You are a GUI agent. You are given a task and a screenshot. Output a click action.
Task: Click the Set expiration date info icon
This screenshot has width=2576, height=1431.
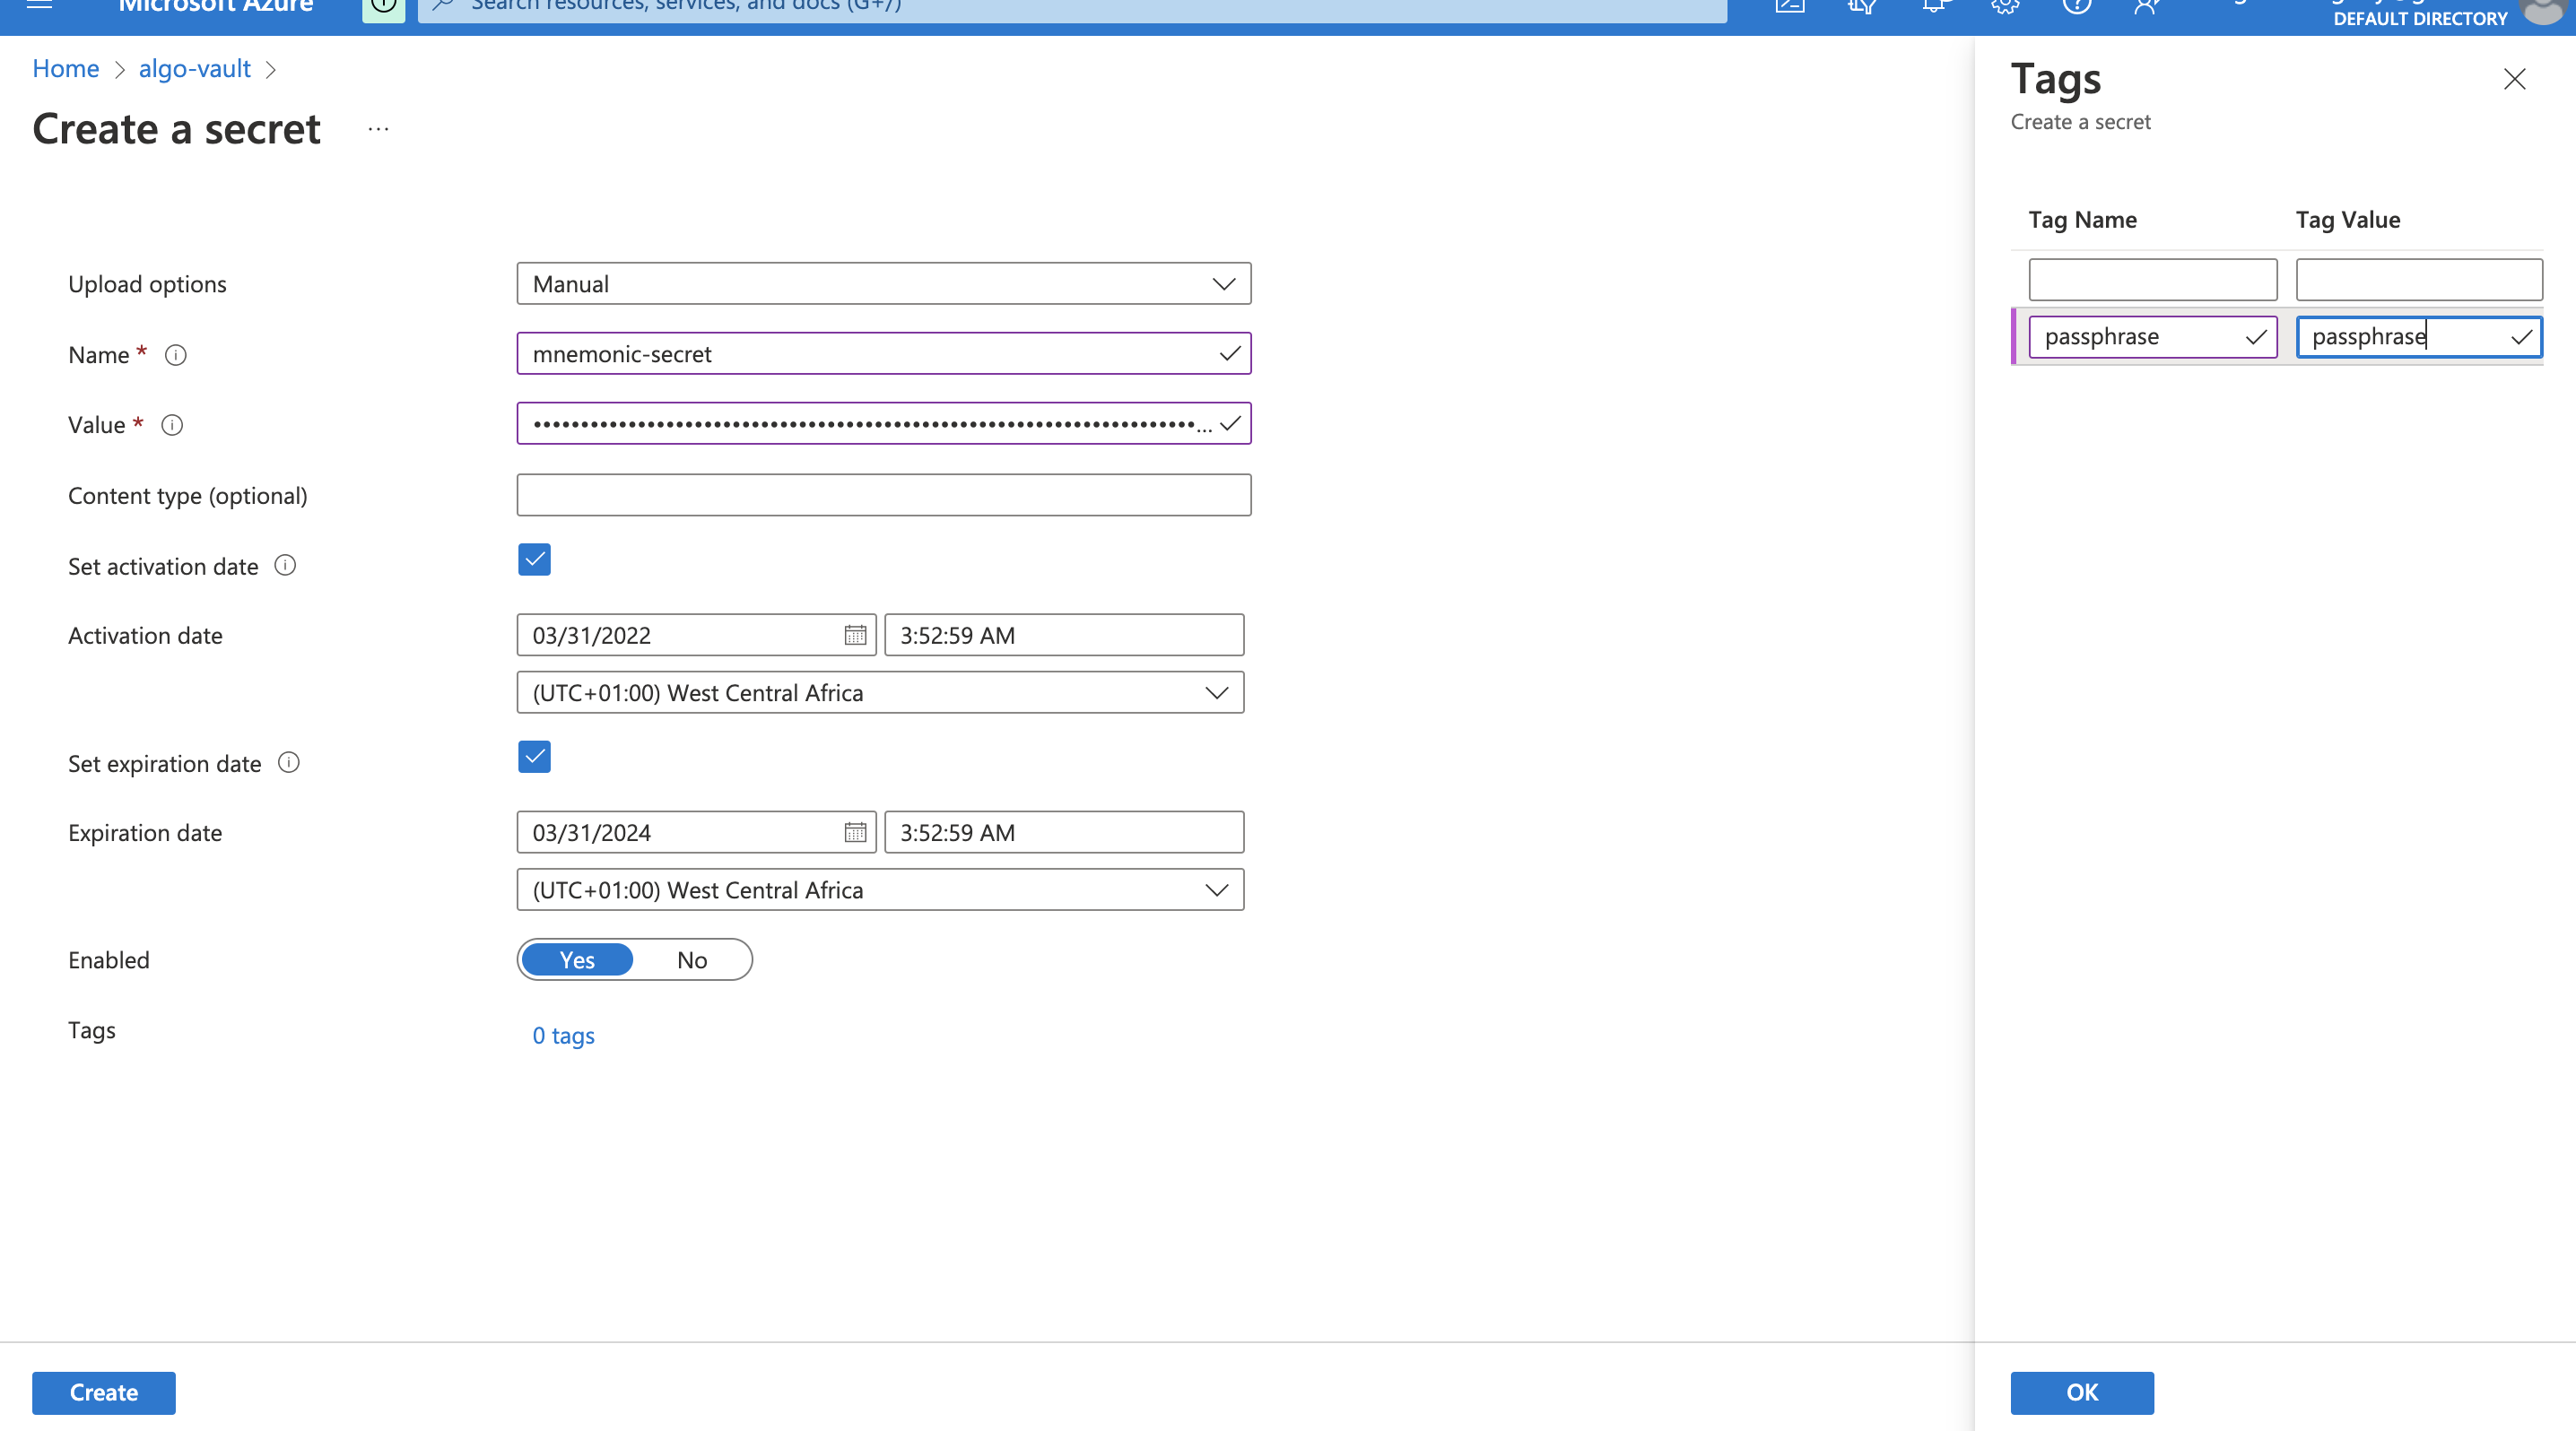pyautogui.click(x=289, y=762)
